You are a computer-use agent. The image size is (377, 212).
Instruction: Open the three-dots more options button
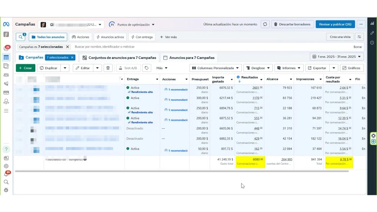(361, 24)
